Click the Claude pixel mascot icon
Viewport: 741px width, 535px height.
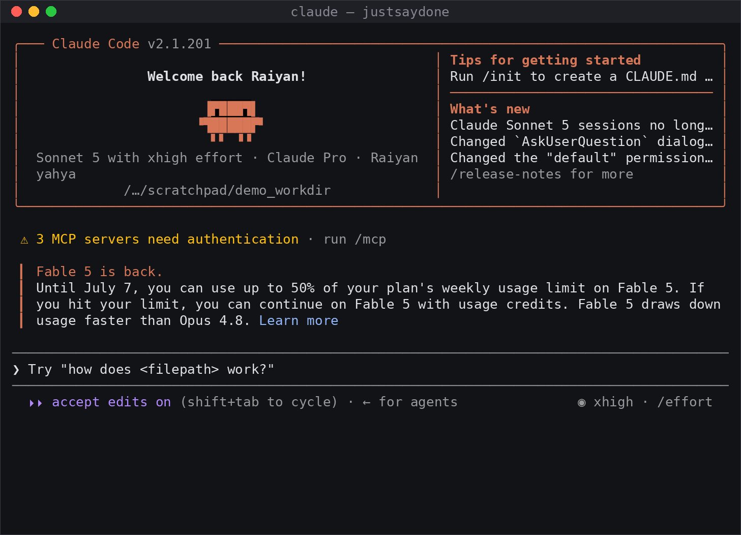point(231,121)
